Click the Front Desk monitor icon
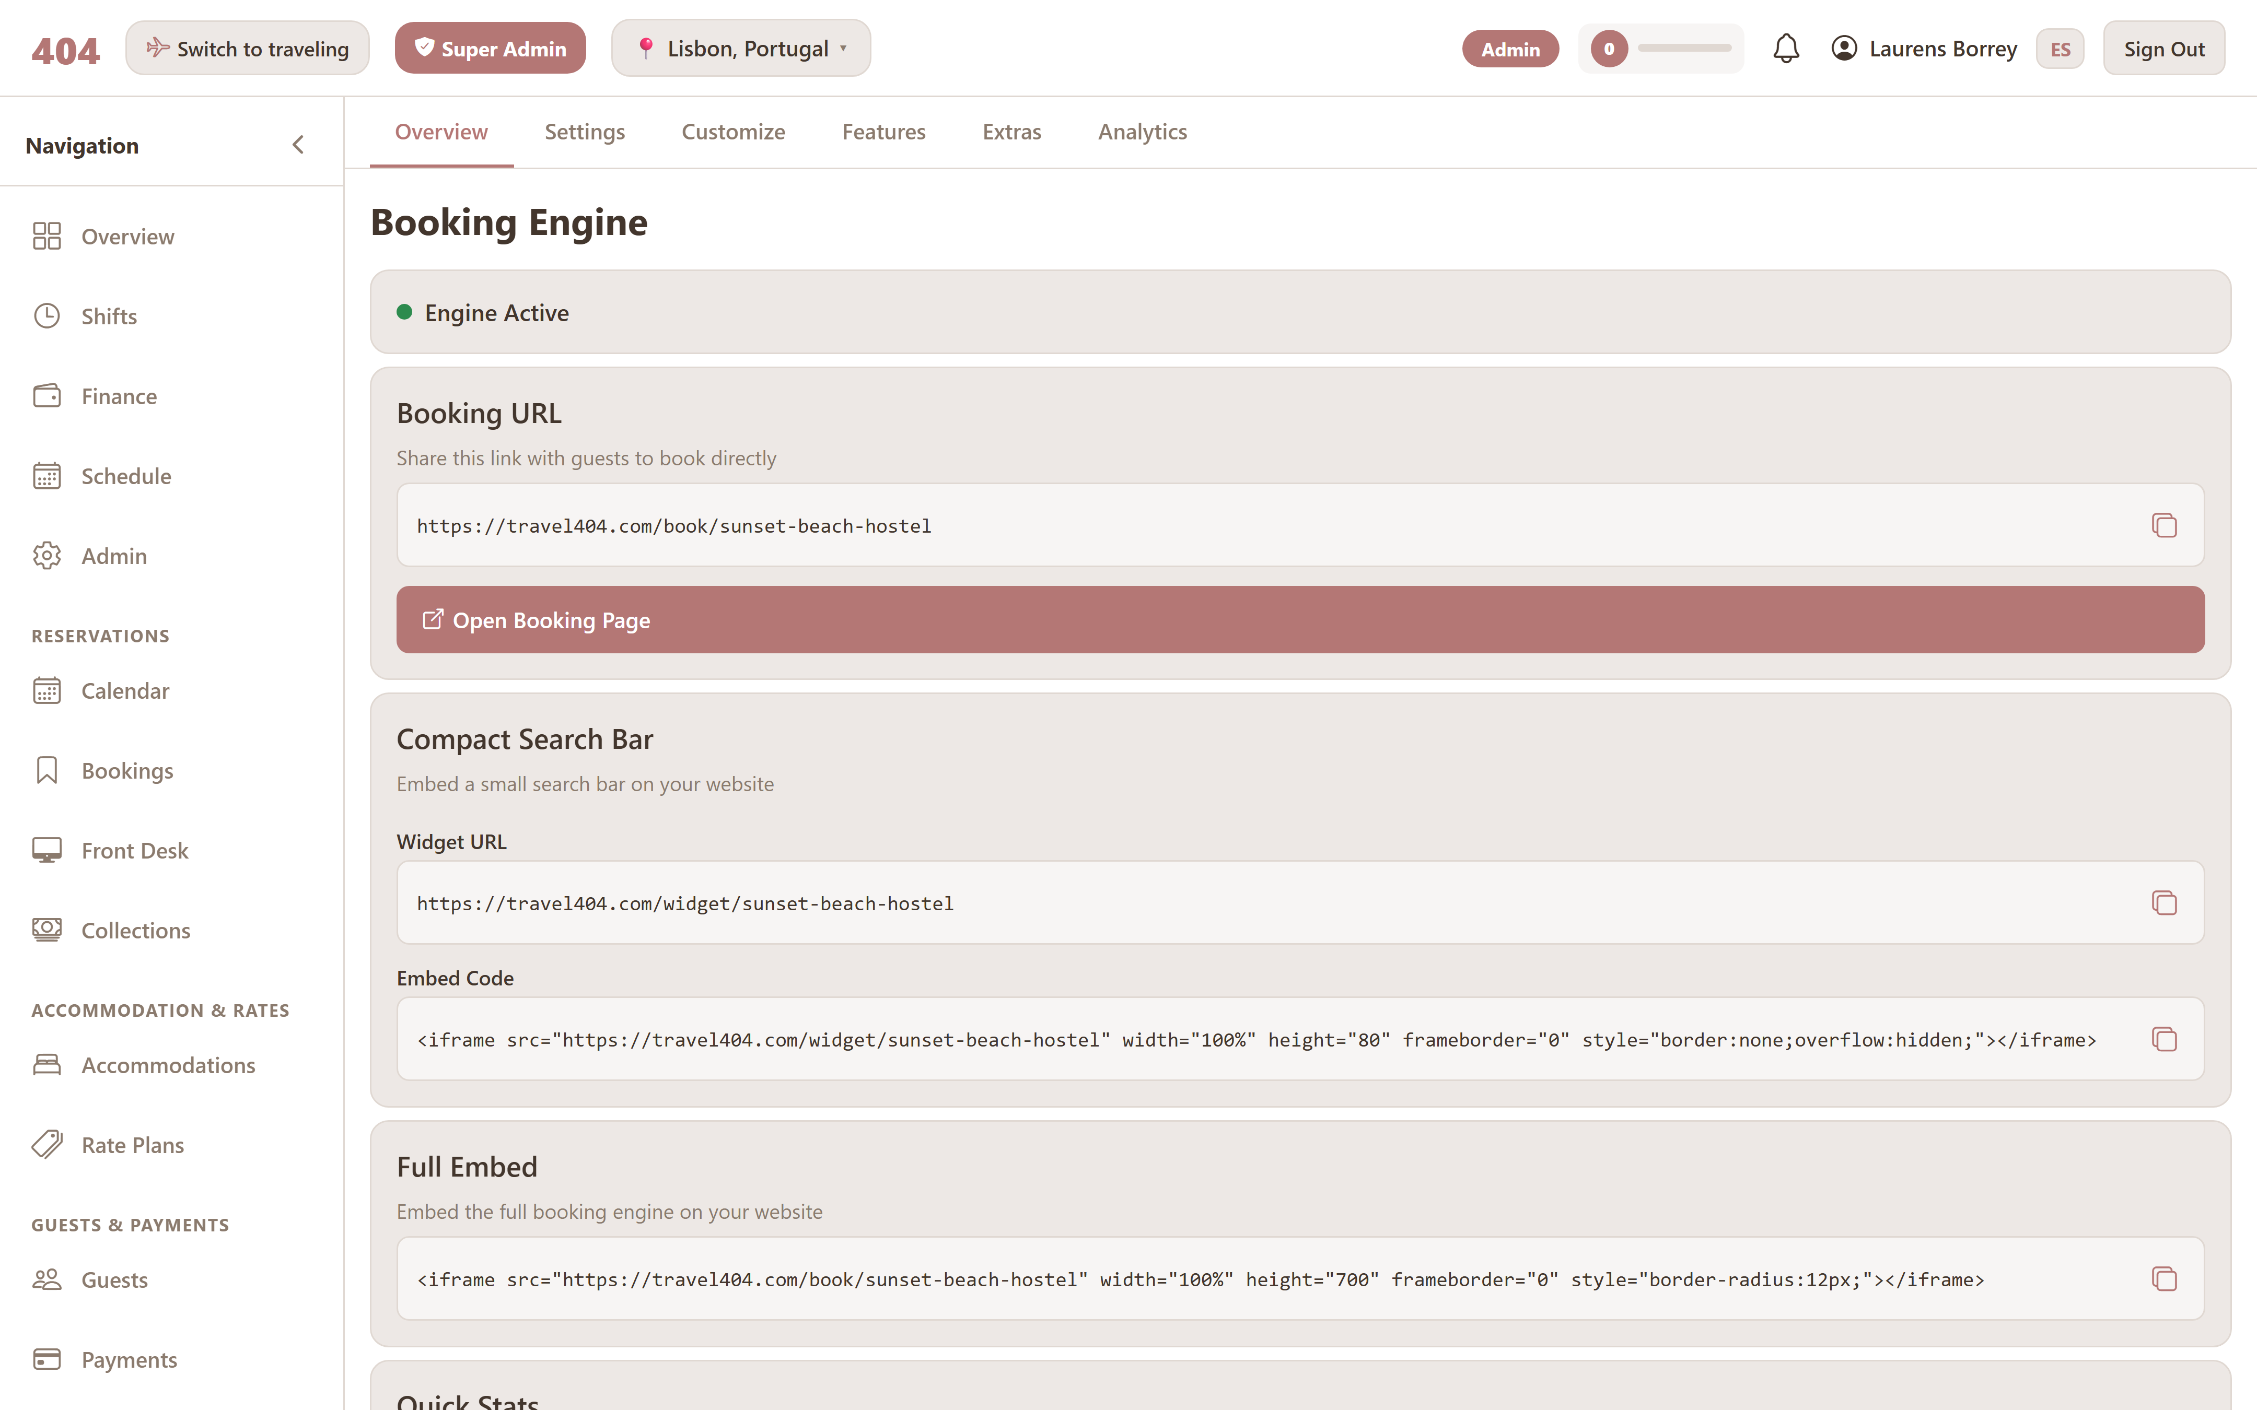This screenshot has height=1410, width=2257. (46, 851)
